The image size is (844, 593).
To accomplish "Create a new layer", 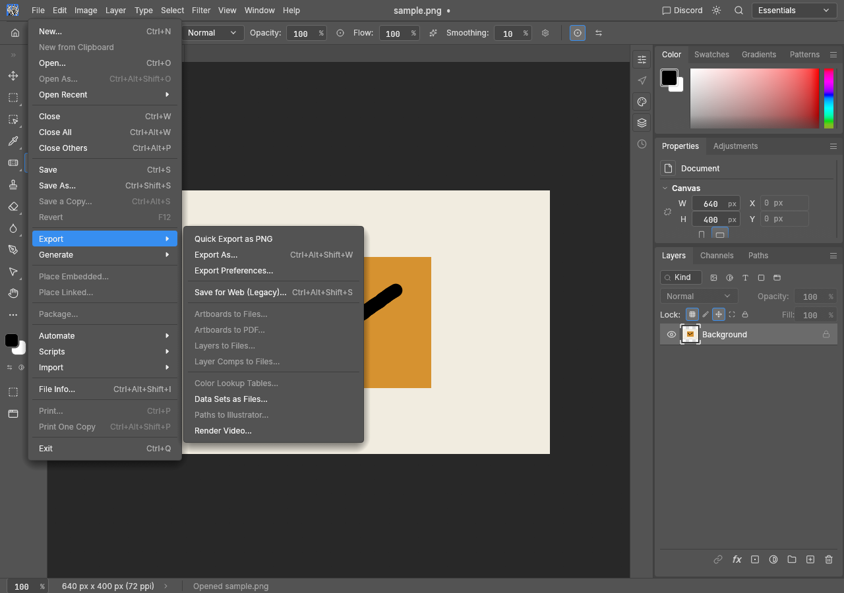I will (x=810, y=559).
